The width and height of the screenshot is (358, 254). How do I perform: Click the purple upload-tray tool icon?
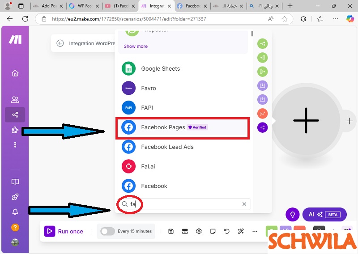263,100
